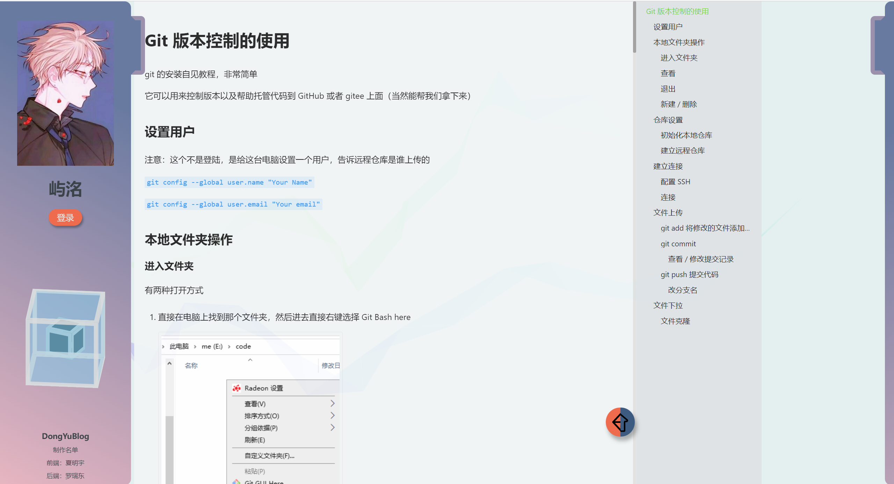Select 连接 in the outline
This screenshot has height=484, width=894.
[668, 197]
